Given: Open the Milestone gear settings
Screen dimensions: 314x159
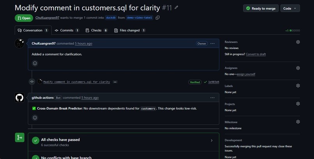Looking at the screenshot, I should pos(298,122).
